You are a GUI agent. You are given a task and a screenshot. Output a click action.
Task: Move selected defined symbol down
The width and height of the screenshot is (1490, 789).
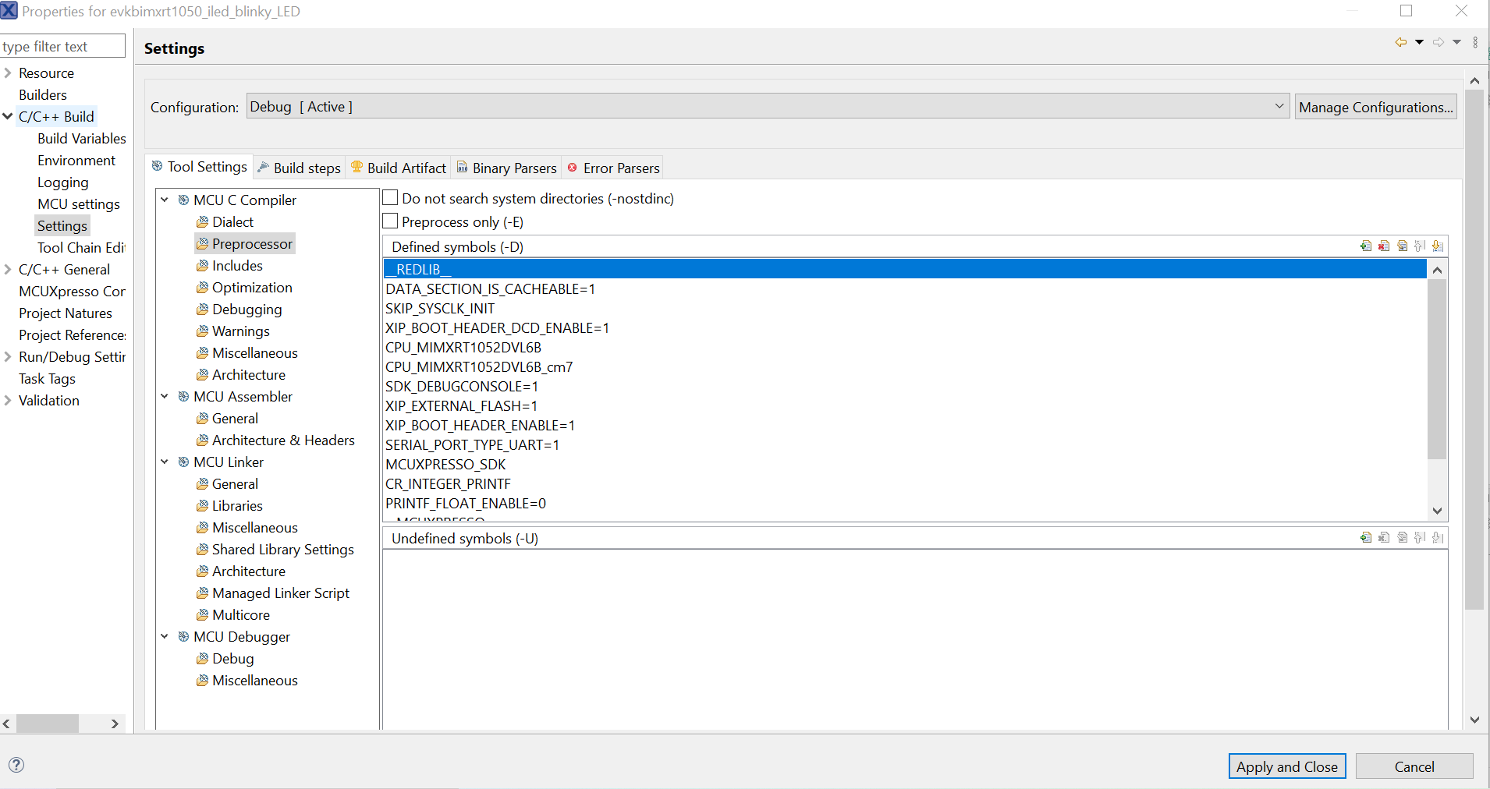pos(1438,246)
